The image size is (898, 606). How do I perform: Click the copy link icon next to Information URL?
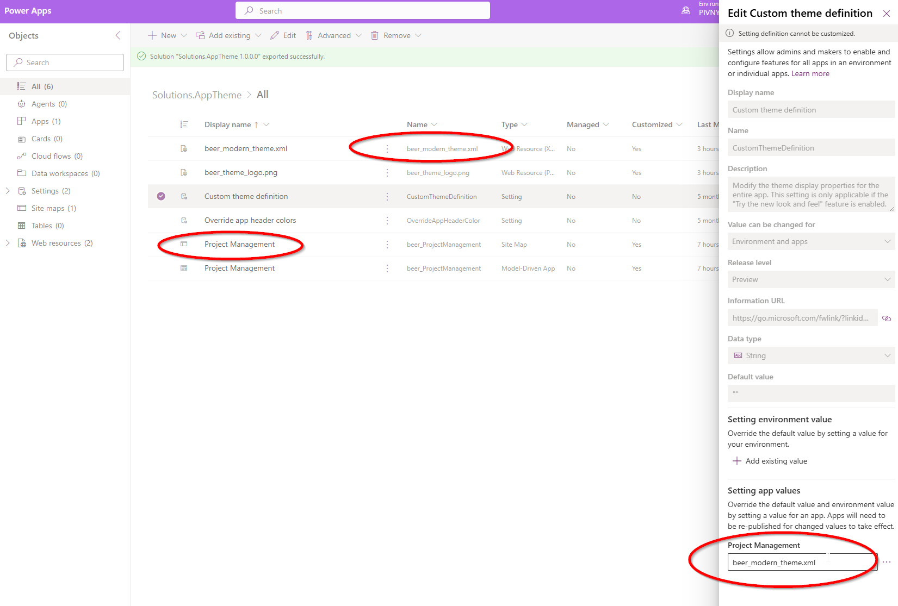coord(887,318)
